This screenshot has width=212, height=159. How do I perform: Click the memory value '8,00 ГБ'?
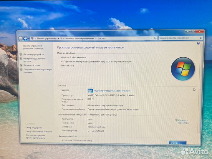point(91,99)
